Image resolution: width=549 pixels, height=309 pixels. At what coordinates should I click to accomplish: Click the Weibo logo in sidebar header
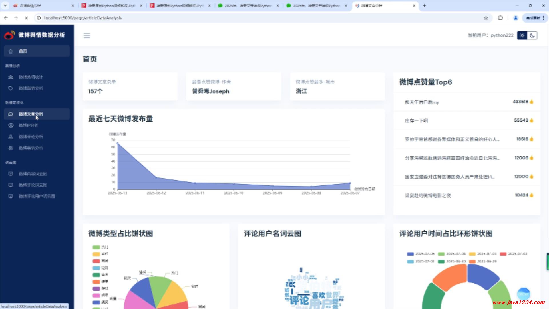tap(9, 35)
